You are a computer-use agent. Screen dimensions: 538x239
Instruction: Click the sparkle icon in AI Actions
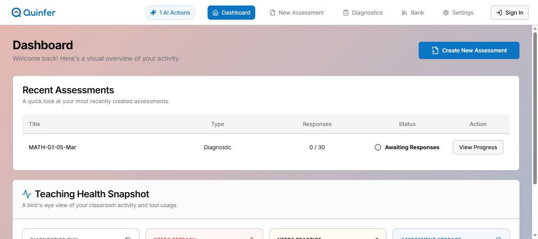pos(153,13)
